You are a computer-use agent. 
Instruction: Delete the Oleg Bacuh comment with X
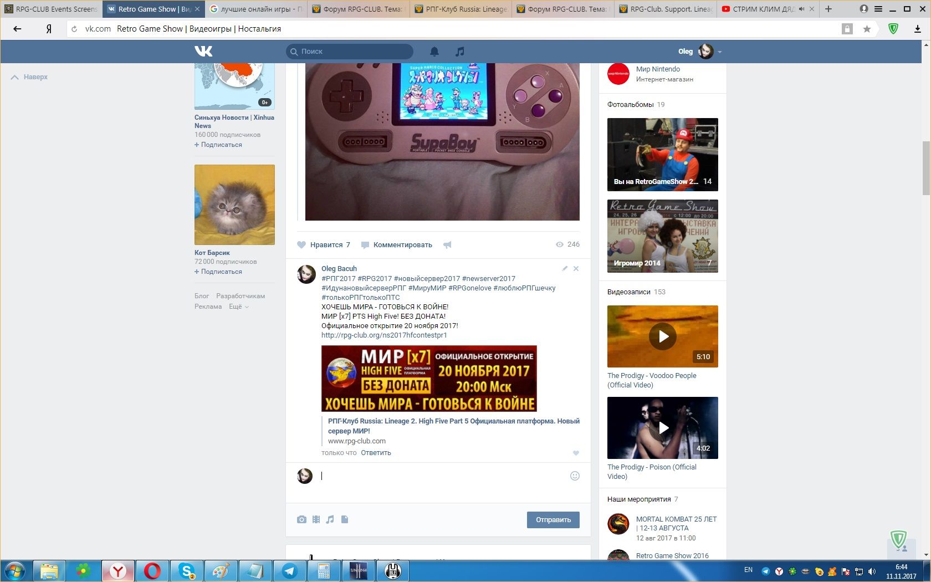576,268
